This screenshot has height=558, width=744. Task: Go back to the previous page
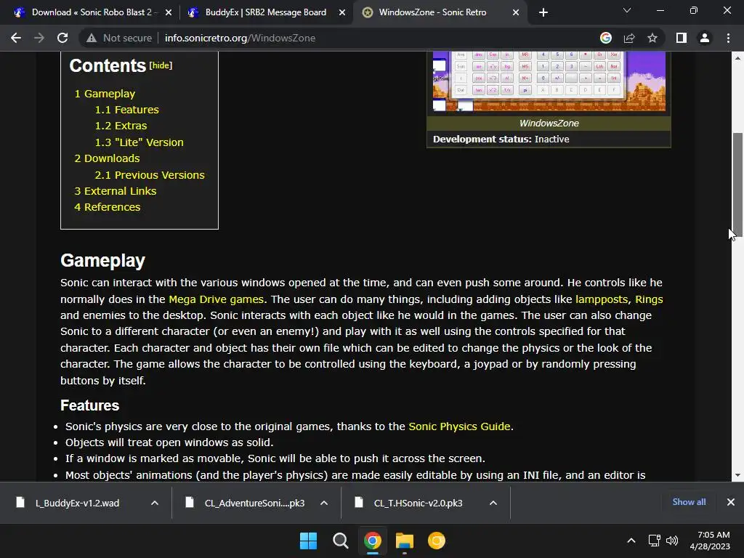point(16,38)
